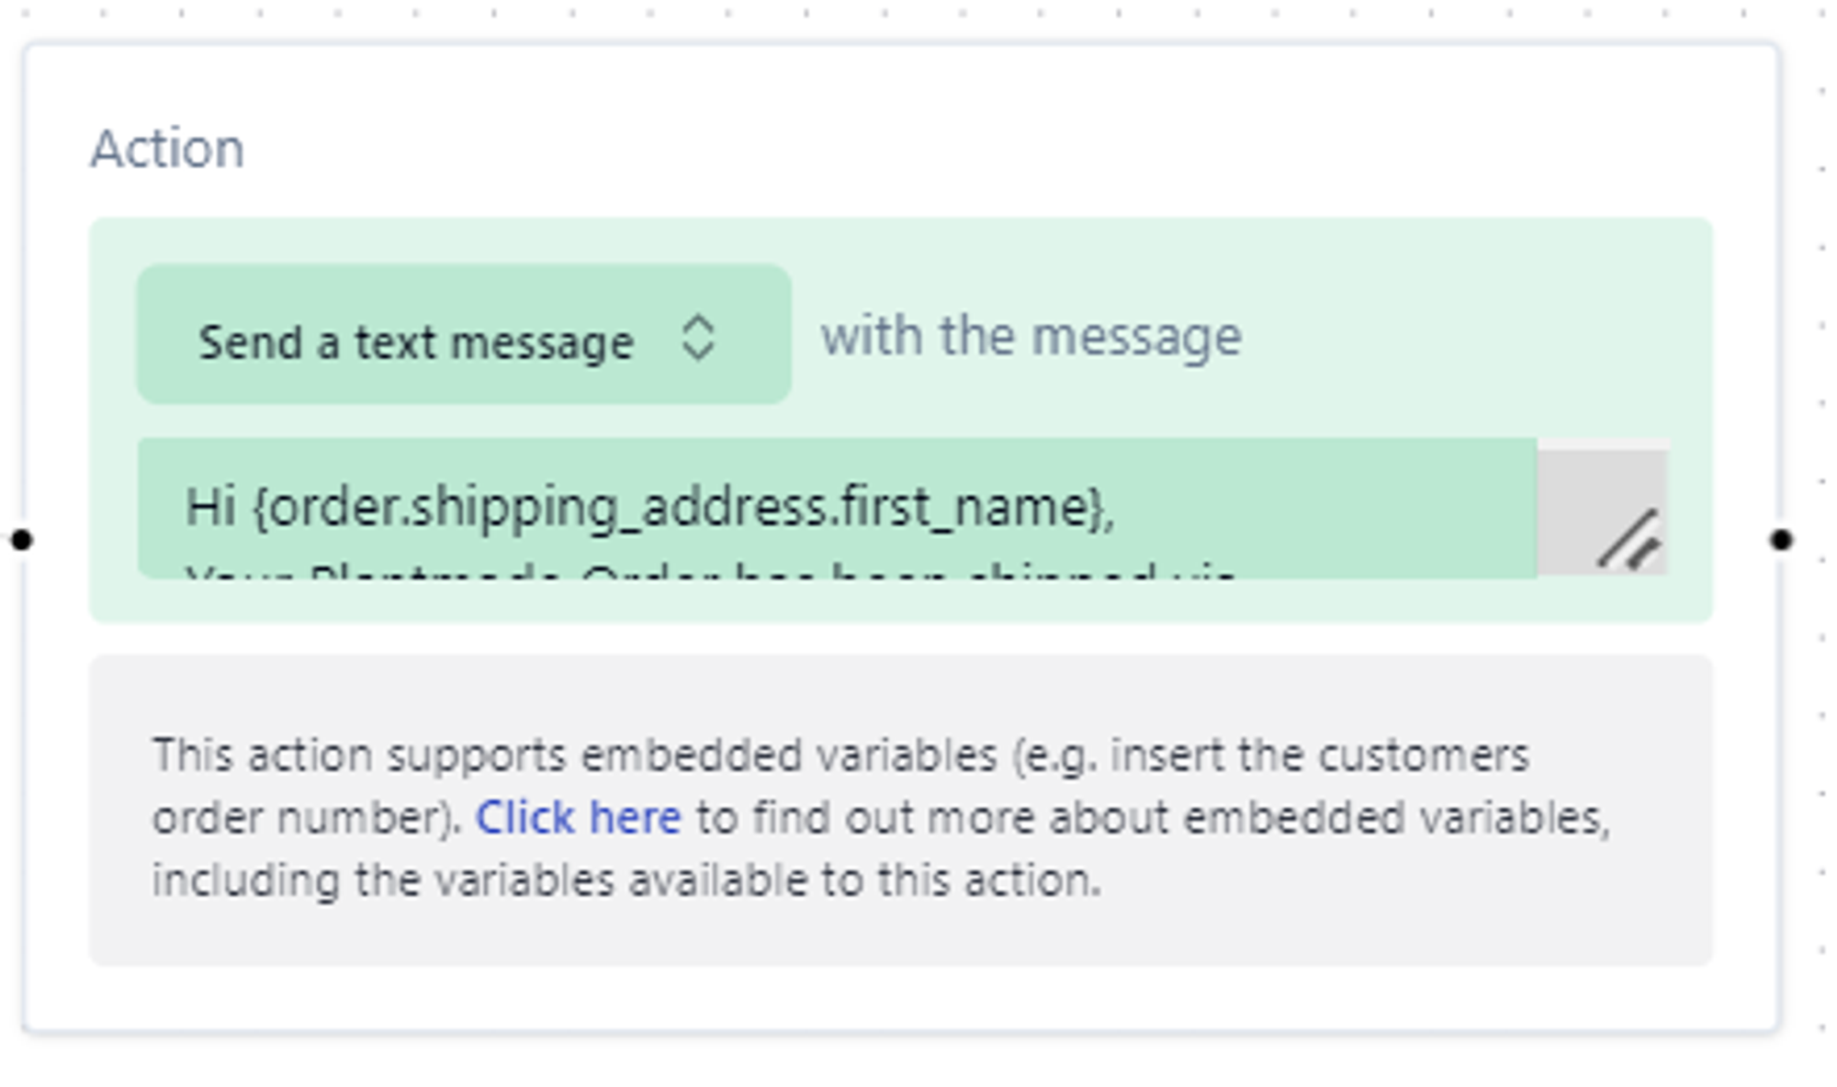Click inside the message text area
The height and width of the screenshot is (1087, 1837).
click(838, 508)
